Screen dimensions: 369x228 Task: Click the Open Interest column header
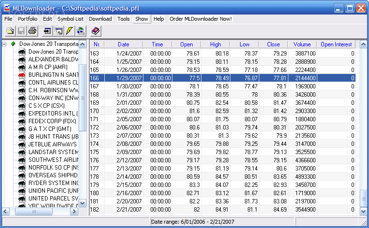[x=336, y=44]
